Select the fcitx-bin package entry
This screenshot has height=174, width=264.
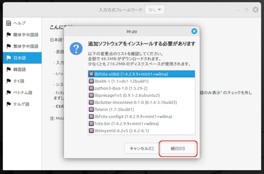tap(126, 124)
